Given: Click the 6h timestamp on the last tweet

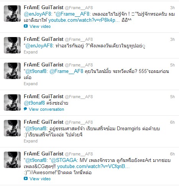Looking at the screenshot, I should [172, 154].
